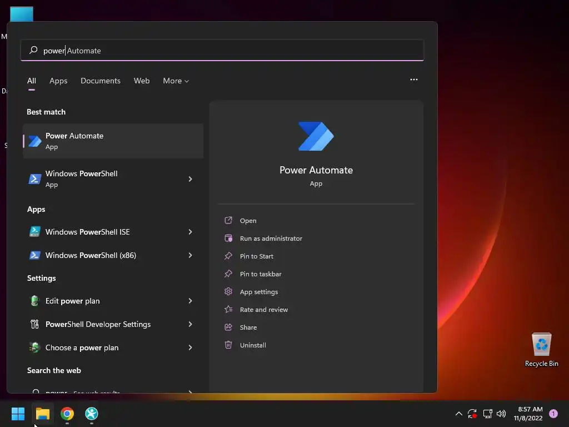
Task: Click Share option for Power Automate
Action: 248,327
